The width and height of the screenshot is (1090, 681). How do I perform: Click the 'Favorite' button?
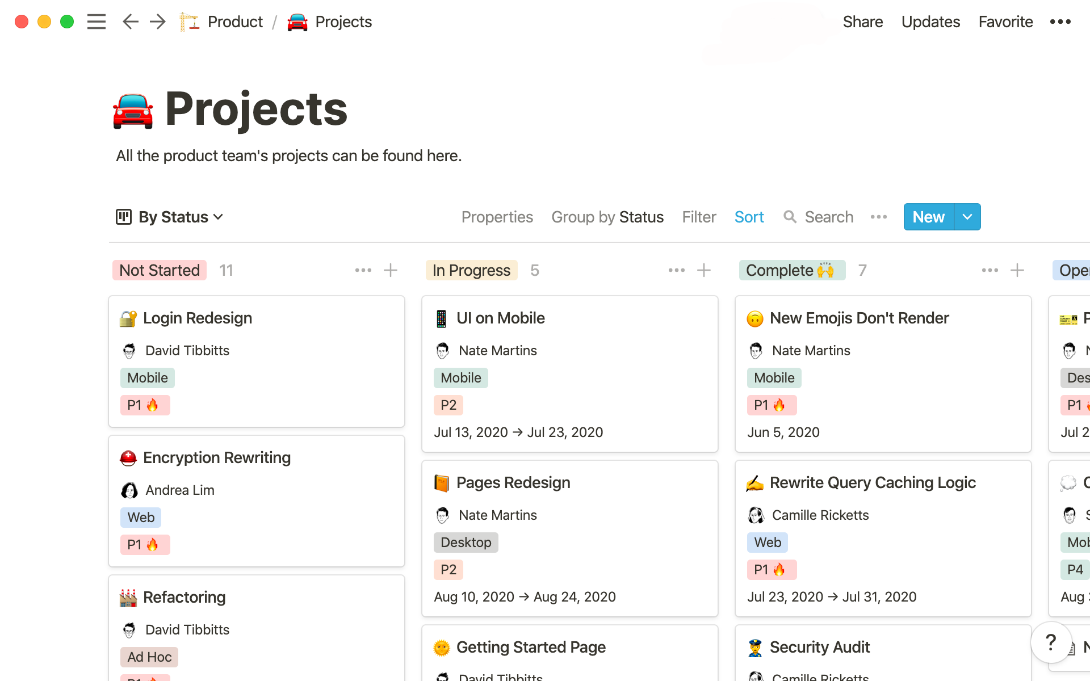pos(1005,21)
